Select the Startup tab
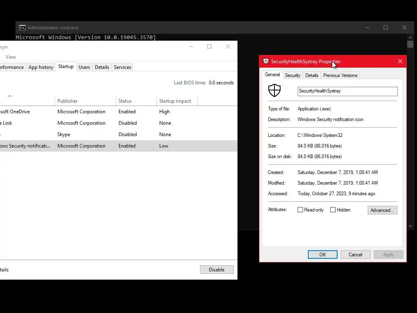The height and width of the screenshot is (313, 417). [66, 66]
